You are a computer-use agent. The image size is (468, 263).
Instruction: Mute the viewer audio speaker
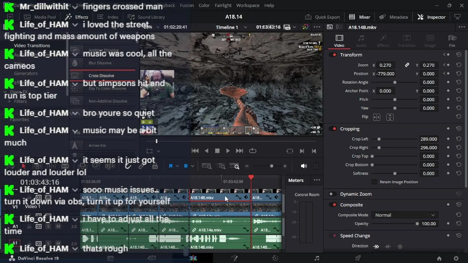pos(304,166)
